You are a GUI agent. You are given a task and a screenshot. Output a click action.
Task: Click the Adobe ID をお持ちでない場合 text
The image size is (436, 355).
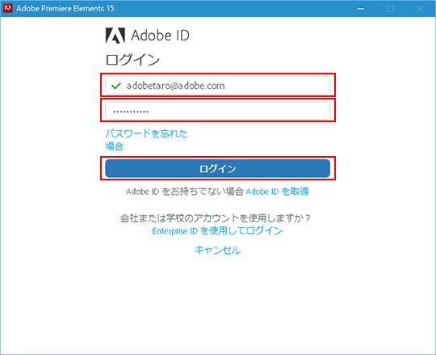(185, 192)
